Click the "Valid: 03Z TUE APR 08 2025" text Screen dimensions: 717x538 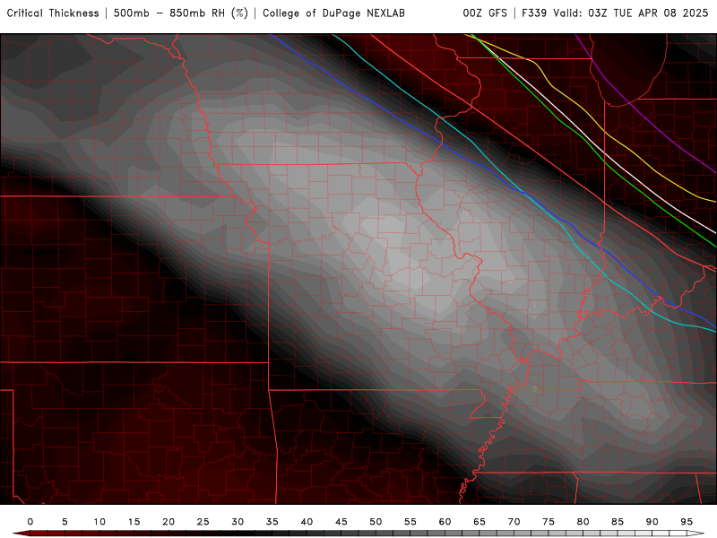pyautogui.click(x=631, y=13)
